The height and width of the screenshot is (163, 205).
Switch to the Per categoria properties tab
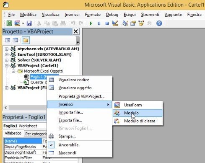(36, 134)
